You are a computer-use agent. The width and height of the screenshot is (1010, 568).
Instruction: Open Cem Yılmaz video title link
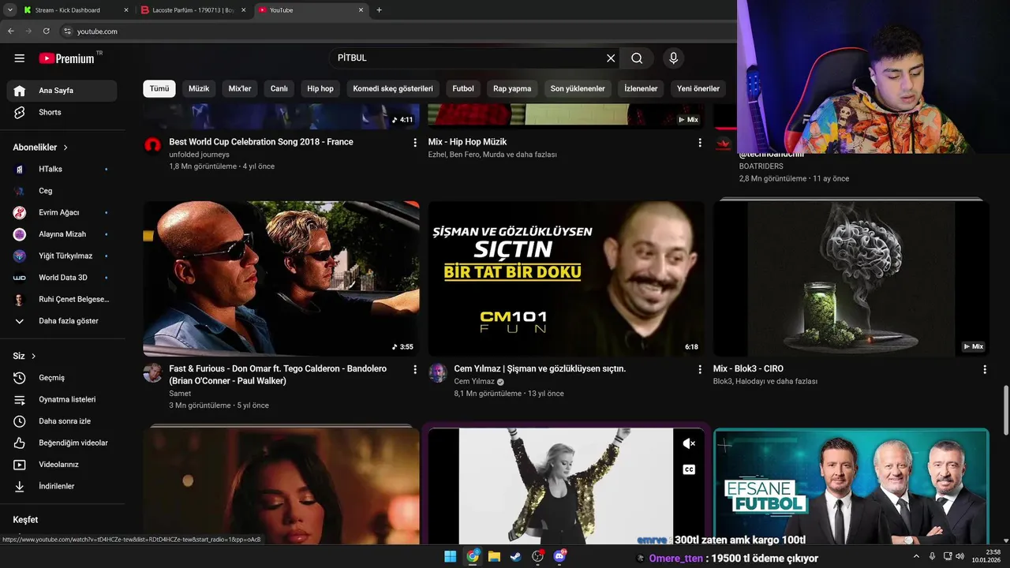point(540,368)
